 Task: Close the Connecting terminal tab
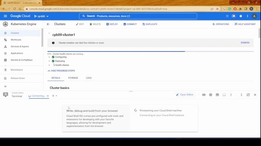48,96
